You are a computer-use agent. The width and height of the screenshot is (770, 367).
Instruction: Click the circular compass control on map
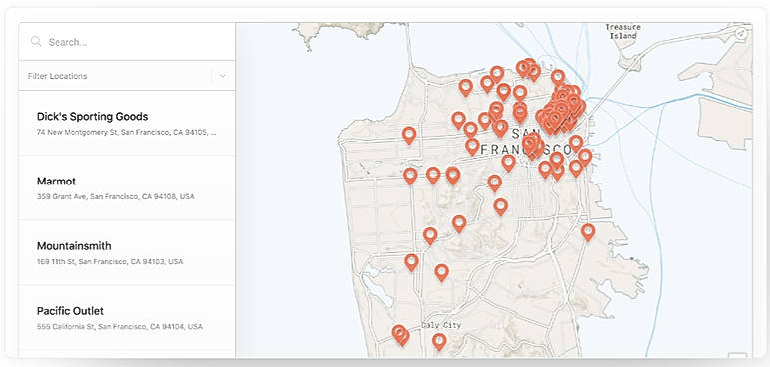click(x=741, y=33)
